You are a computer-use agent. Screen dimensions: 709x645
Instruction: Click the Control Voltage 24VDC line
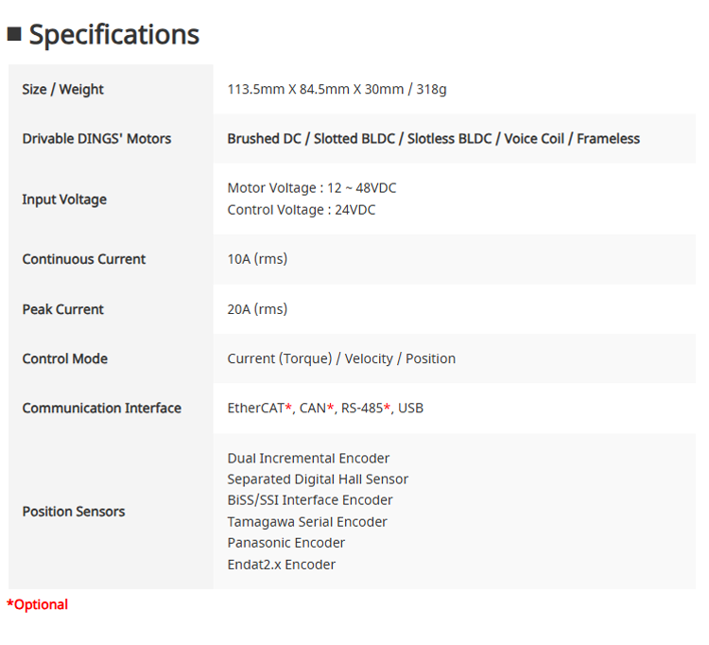[x=302, y=210]
